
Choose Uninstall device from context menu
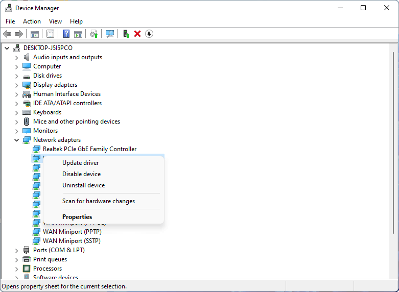104,185
